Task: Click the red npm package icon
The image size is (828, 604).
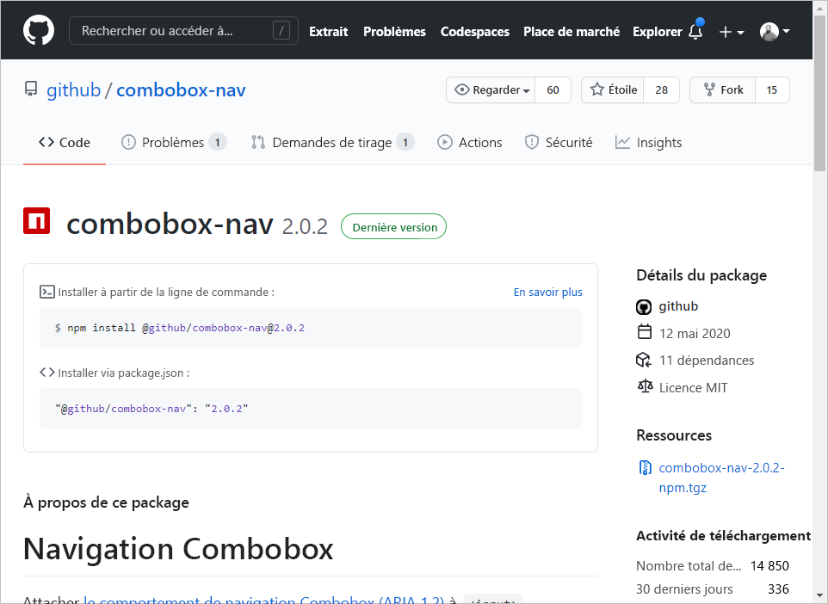Action: [x=37, y=222]
